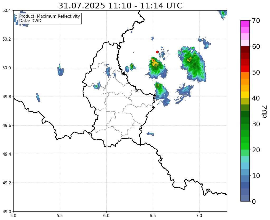Click latitude axis label 49.8

click(x=7, y=97)
